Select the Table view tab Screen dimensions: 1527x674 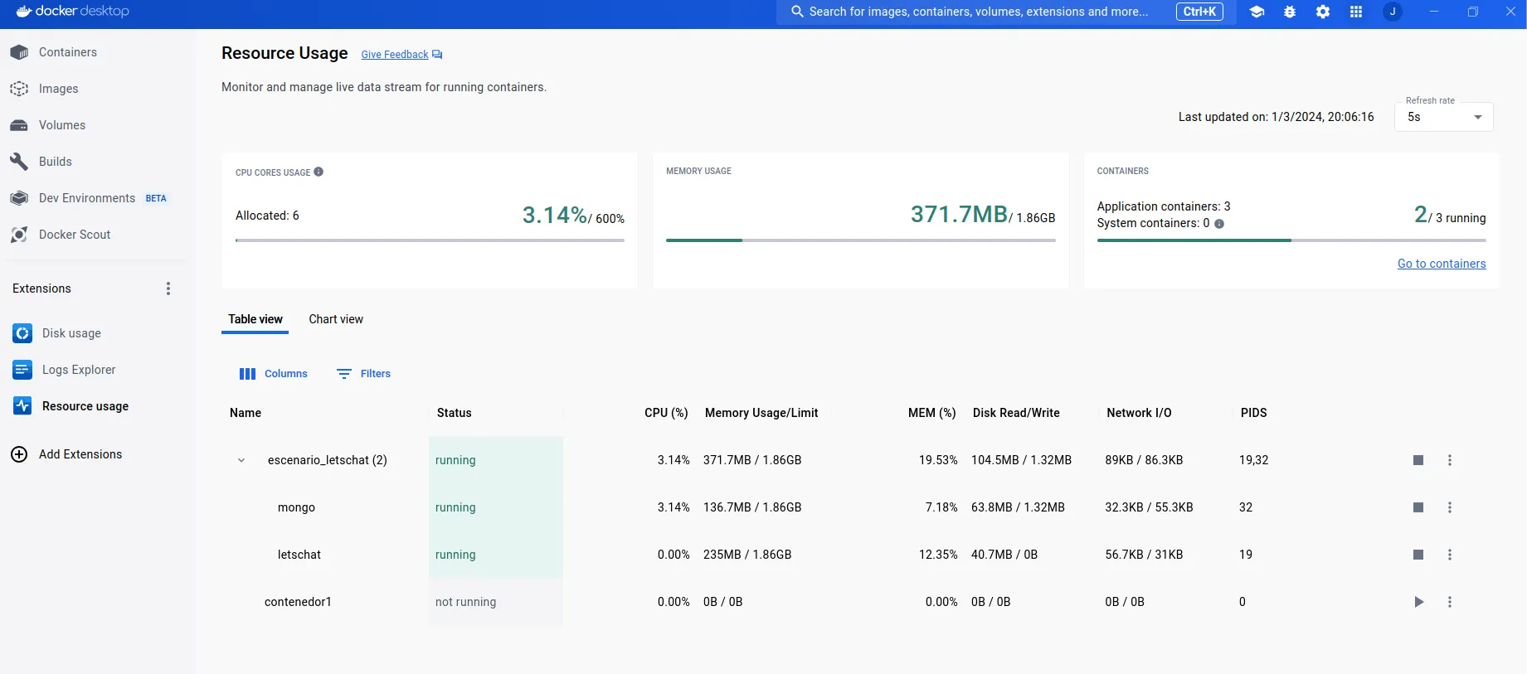(255, 319)
